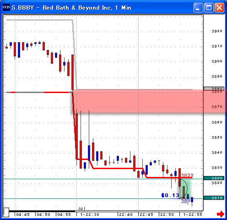
Task: Click the 04:45 time axis label
Action: click(23, 214)
